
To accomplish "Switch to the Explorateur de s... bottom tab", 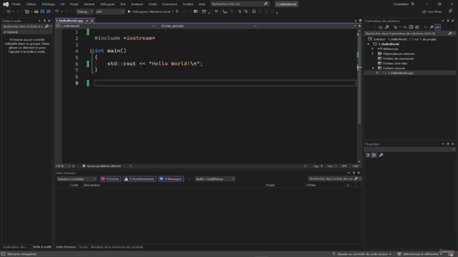I will [x=16, y=247].
